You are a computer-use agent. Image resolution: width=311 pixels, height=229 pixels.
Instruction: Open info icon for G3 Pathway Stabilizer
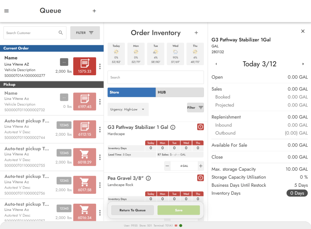tap(173, 127)
